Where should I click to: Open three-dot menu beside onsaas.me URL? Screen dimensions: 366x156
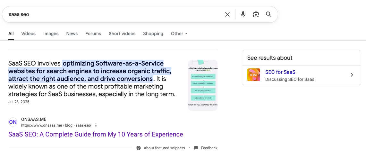click(x=96, y=125)
